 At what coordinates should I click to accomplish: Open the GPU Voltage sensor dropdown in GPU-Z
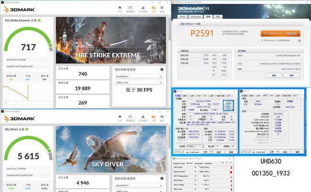195,185
